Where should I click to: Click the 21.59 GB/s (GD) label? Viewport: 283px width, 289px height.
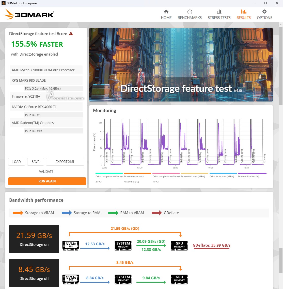(125, 229)
